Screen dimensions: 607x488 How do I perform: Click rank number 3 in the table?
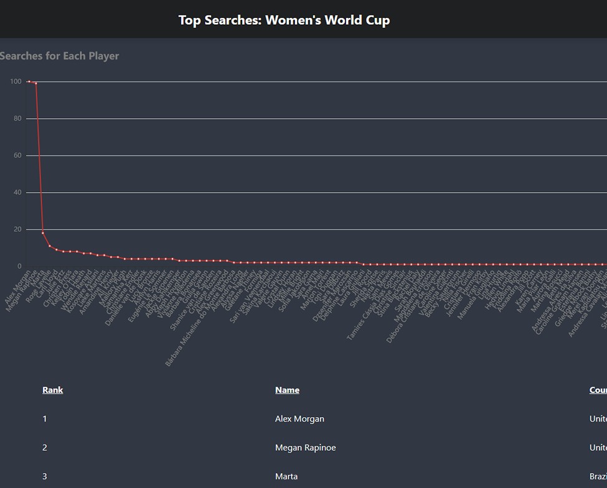(45, 476)
